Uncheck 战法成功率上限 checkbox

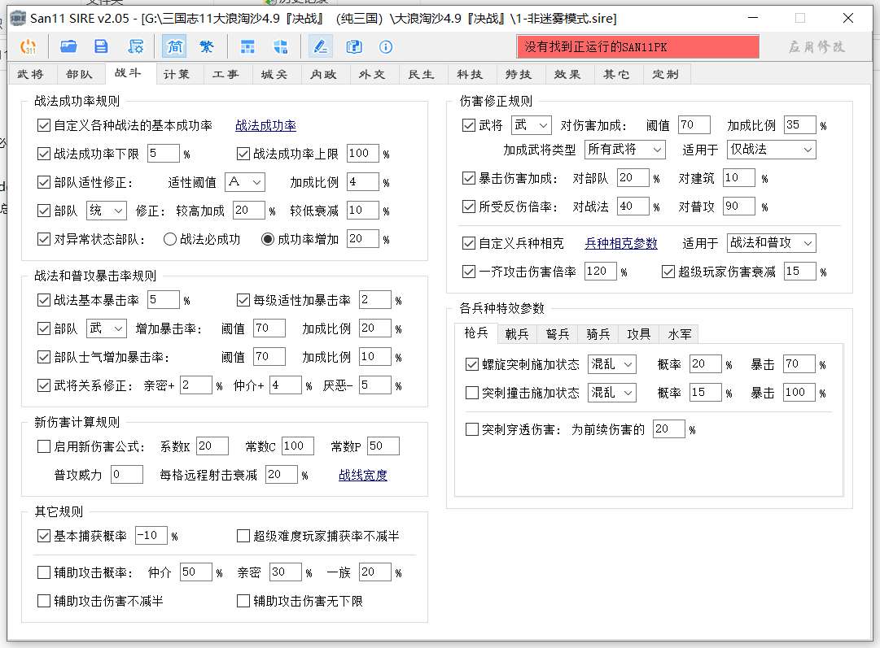click(x=243, y=154)
